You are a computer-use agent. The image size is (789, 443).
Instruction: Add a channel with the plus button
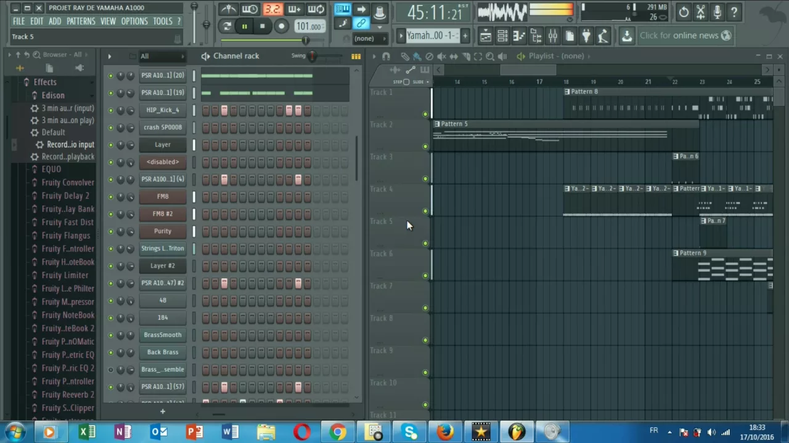click(x=163, y=412)
